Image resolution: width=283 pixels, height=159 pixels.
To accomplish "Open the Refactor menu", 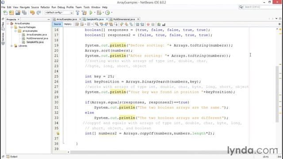I will point(45,7).
